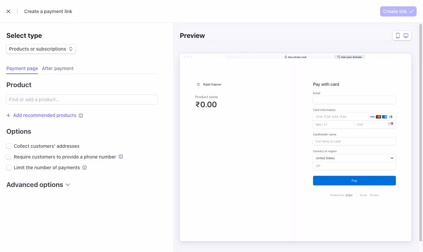423x252 pixels.
Task: Switch preview to desktop monitor view
Action: 406,36
